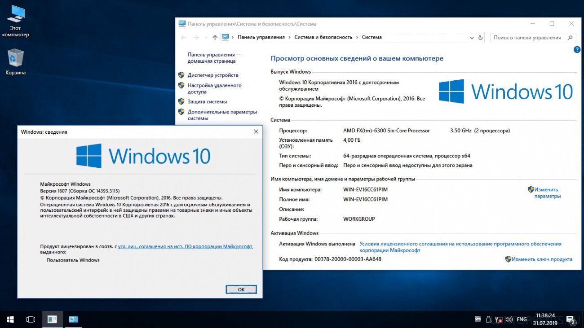
Task: Open Панель управления — домашняя страница
Action: click(214, 58)
